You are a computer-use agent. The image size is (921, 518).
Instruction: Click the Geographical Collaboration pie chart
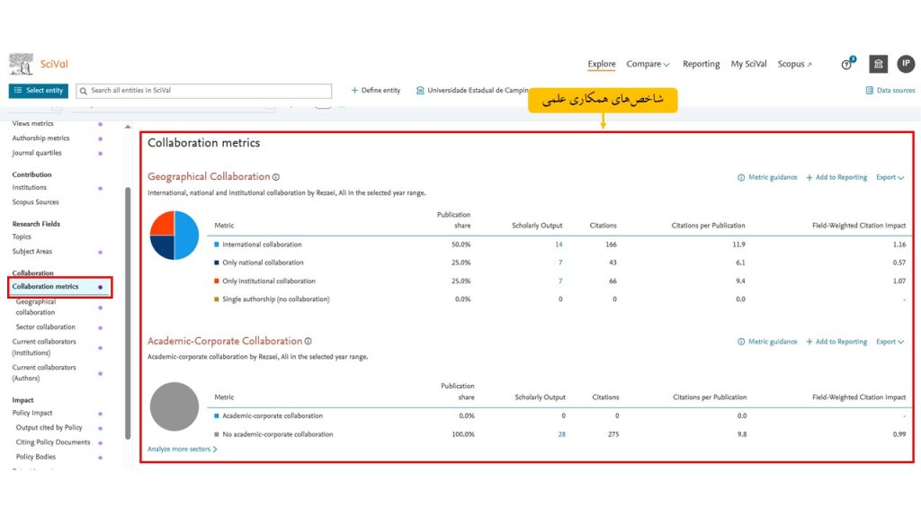coord(174,235)
